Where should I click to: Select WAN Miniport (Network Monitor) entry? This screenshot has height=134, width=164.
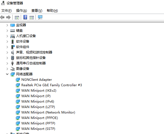pyautogui.click(x=48, y=112)
